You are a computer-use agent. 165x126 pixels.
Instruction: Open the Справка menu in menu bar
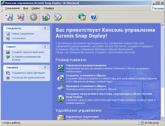click(49, 8)
